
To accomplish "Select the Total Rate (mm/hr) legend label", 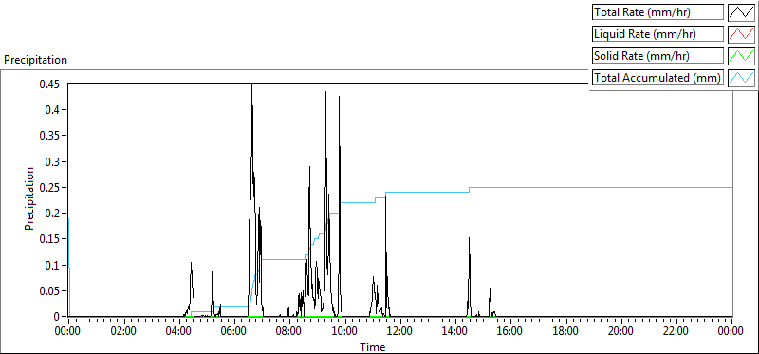I will tap(657, 12).
